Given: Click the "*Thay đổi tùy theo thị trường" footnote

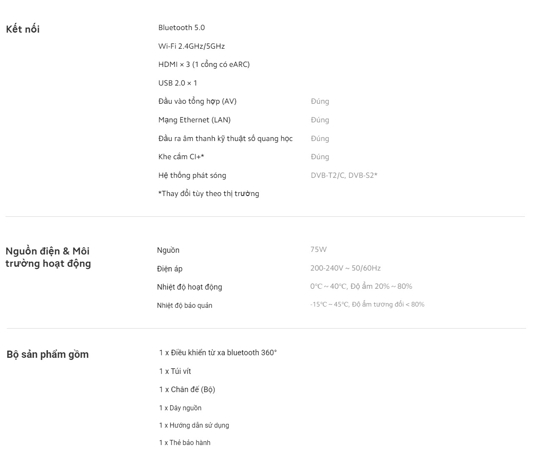Looking at the screenshot, I should pos(208,194).
